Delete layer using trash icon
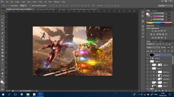This screenshot has height=97, width=174. 169,91
